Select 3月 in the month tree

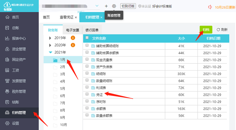[x=63, y=74]
